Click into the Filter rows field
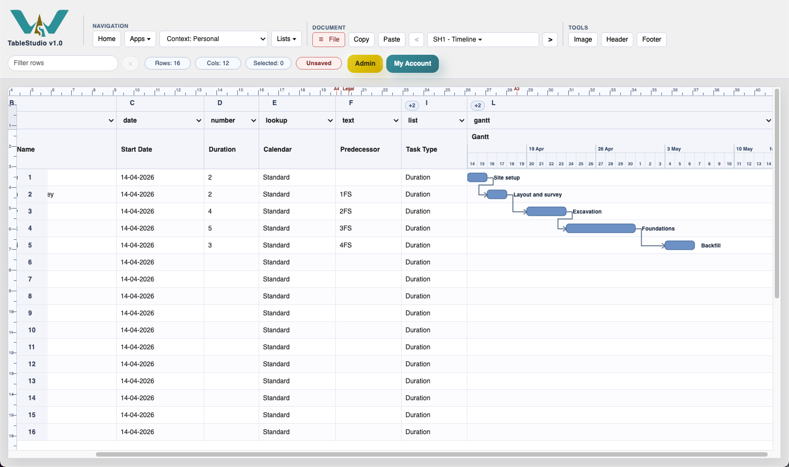The image size is (789, 467). click(63, 63)
